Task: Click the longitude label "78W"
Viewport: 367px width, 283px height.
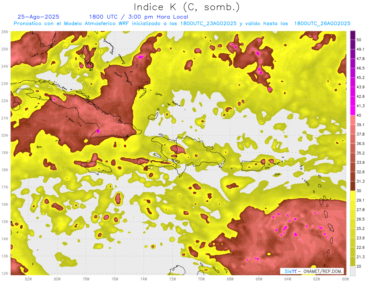Action: tap(86, 279)
